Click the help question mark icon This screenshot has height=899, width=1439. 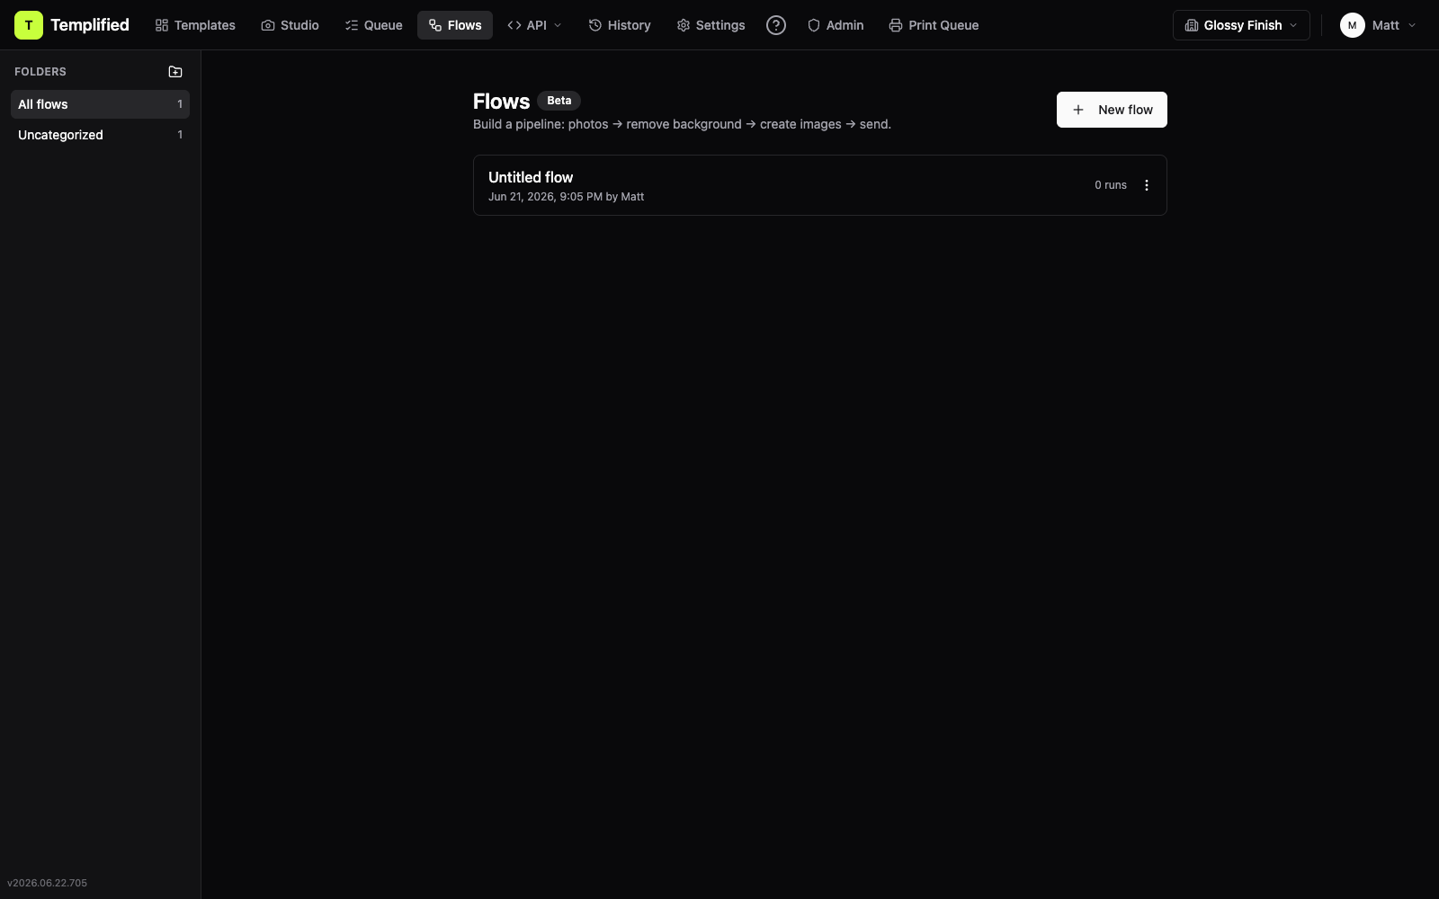(x=776, y=25)
